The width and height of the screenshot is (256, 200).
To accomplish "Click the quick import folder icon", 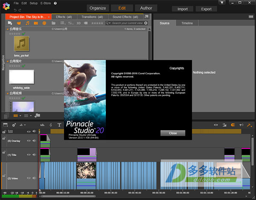I will click(x=38, y=116).
